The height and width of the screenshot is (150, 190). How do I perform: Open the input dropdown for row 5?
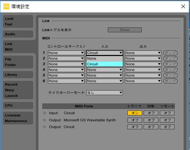104,75
